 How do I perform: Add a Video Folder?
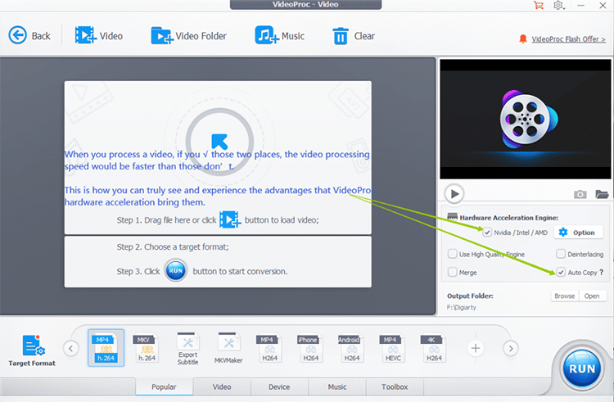click(x=161, y=35)
